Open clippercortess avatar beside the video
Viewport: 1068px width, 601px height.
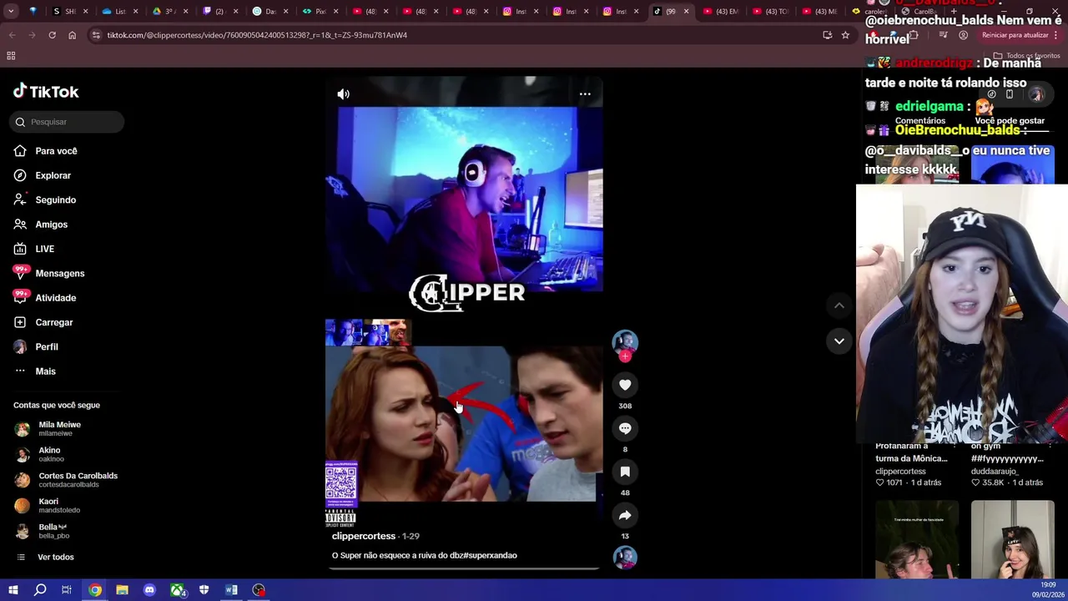pos(625,342)
